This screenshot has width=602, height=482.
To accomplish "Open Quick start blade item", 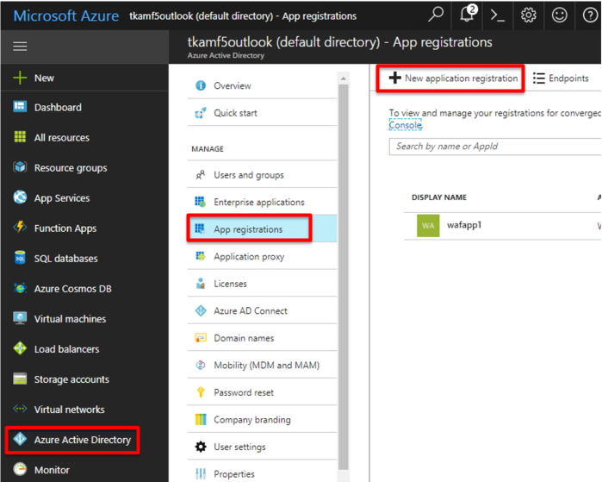I will tap(262, 113).
